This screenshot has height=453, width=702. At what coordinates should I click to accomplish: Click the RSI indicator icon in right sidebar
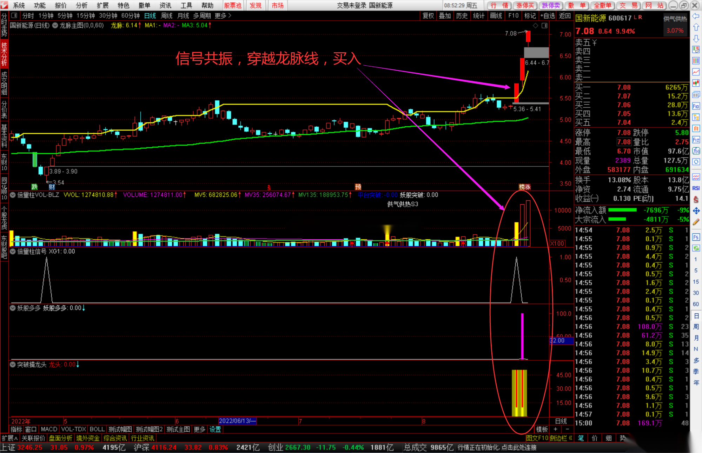click(696, 188)
